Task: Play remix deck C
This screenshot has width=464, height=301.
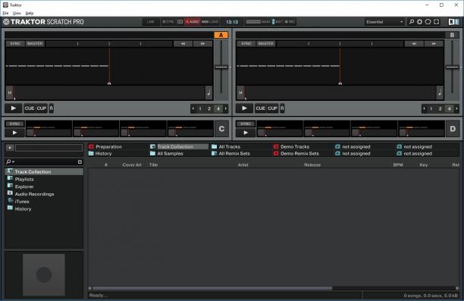Action: [14, 133]
